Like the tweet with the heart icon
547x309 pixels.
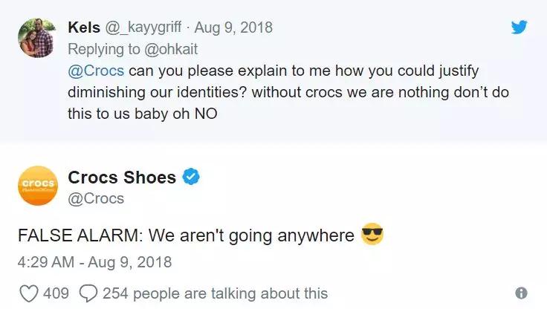click(29, 293)
